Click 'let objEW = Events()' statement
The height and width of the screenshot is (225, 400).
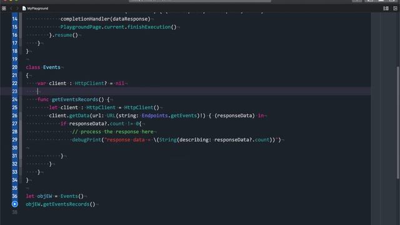tap(54, 196)
